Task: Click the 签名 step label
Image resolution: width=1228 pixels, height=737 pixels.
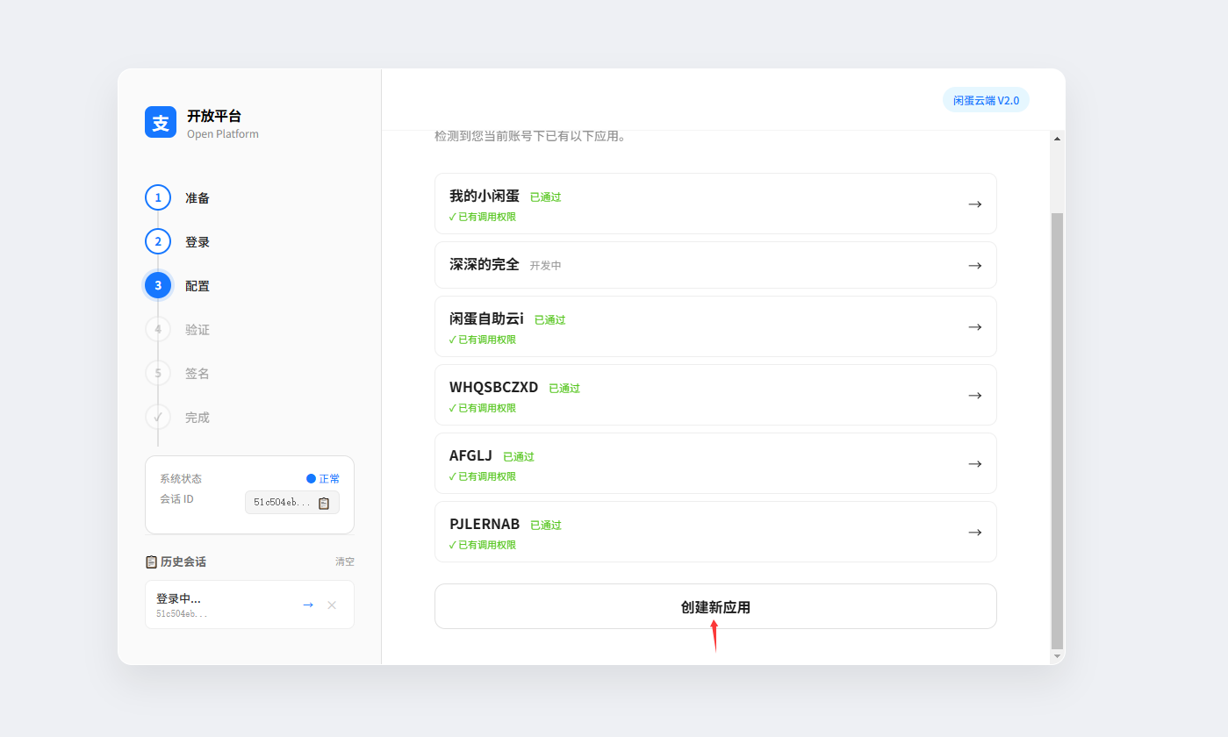Action: (x=197, y=374)
